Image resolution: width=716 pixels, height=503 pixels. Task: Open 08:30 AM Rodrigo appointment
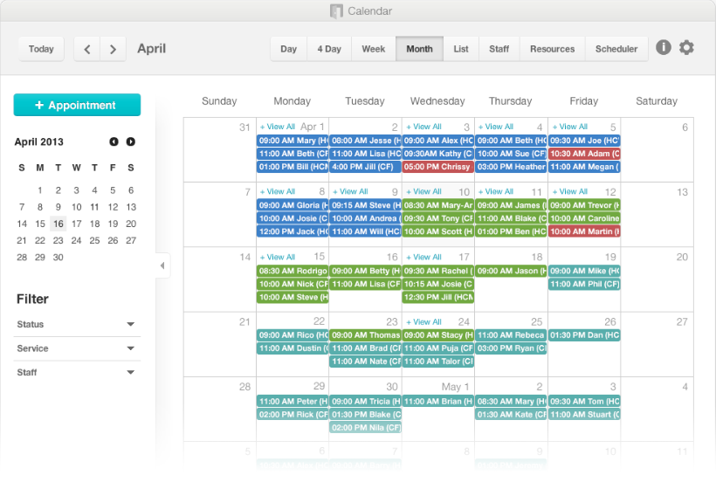(293, 272)
